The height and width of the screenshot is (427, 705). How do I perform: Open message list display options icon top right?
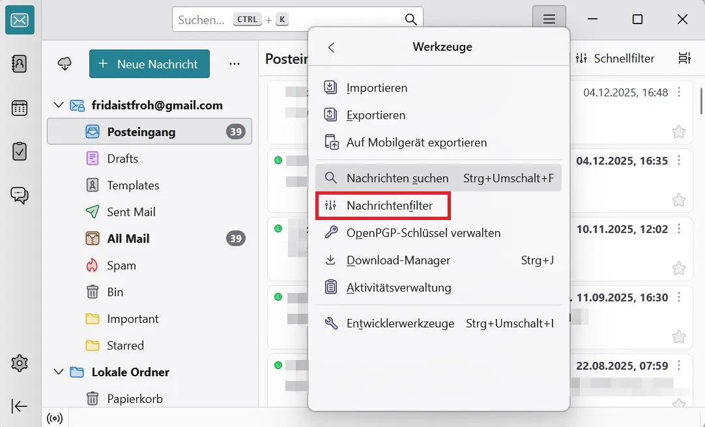point(684,58)
